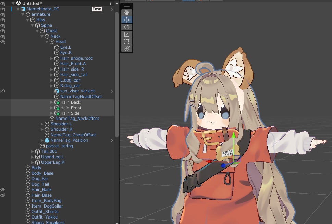Select the Scale tool

[127, 34]
